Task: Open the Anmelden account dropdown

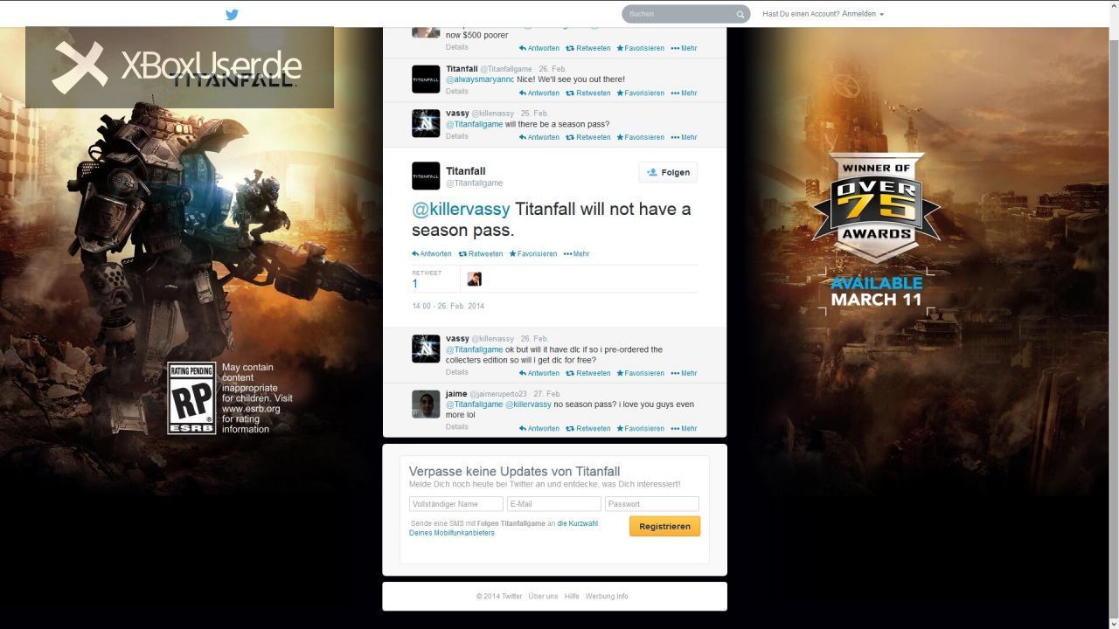Action: point(862,14)
